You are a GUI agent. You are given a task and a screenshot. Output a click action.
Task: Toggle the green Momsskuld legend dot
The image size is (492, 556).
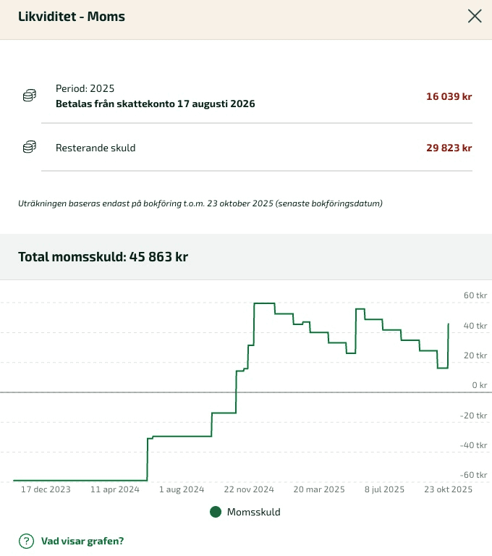[215, 512]
